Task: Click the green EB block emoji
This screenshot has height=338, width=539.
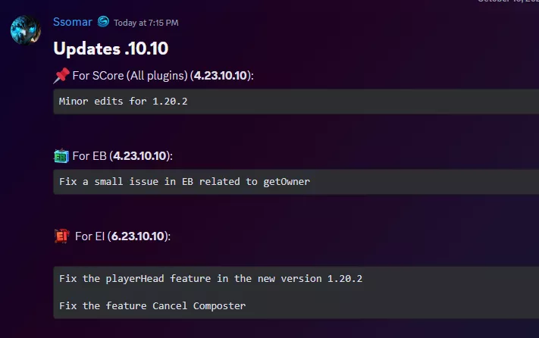Action: point(61,156)
